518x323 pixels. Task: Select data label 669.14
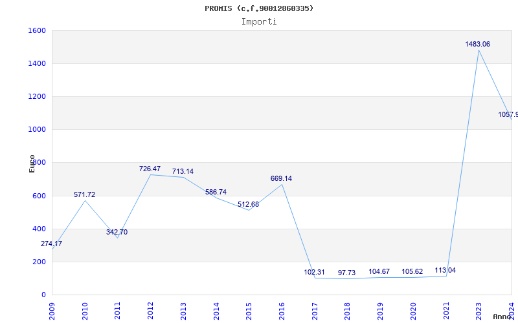pos(281,179)
